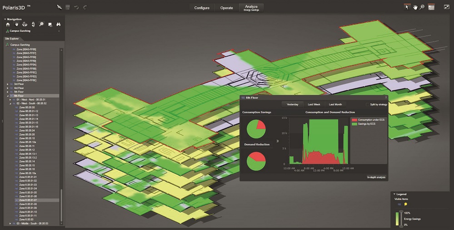Toggle the zone visible item in Legend
Image resolution: width=454 pixels, height=230 pixels.
pyautogui.click(x=399, y=204)
